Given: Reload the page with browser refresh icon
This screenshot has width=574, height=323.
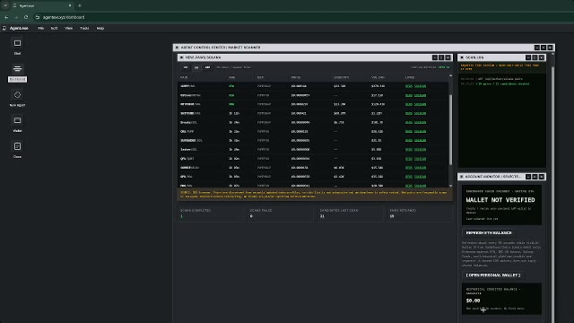Looking at the screenshot, I should pos(26,17).
